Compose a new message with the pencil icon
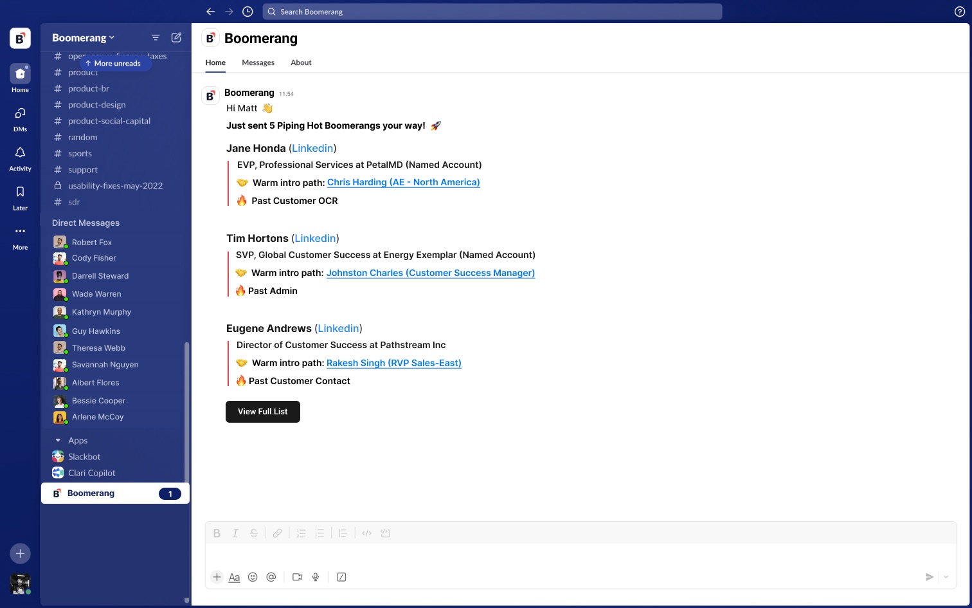The height and width of the screenshot is (608, 972). (176, 38)
